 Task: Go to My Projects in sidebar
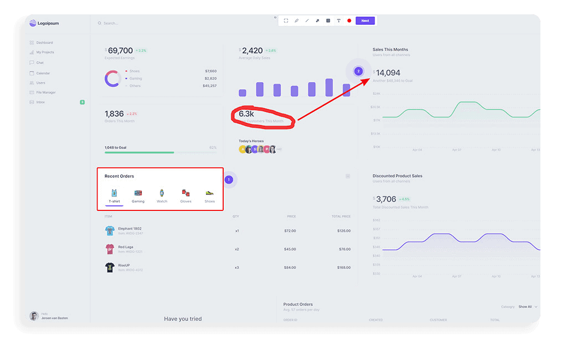point(45,52)
